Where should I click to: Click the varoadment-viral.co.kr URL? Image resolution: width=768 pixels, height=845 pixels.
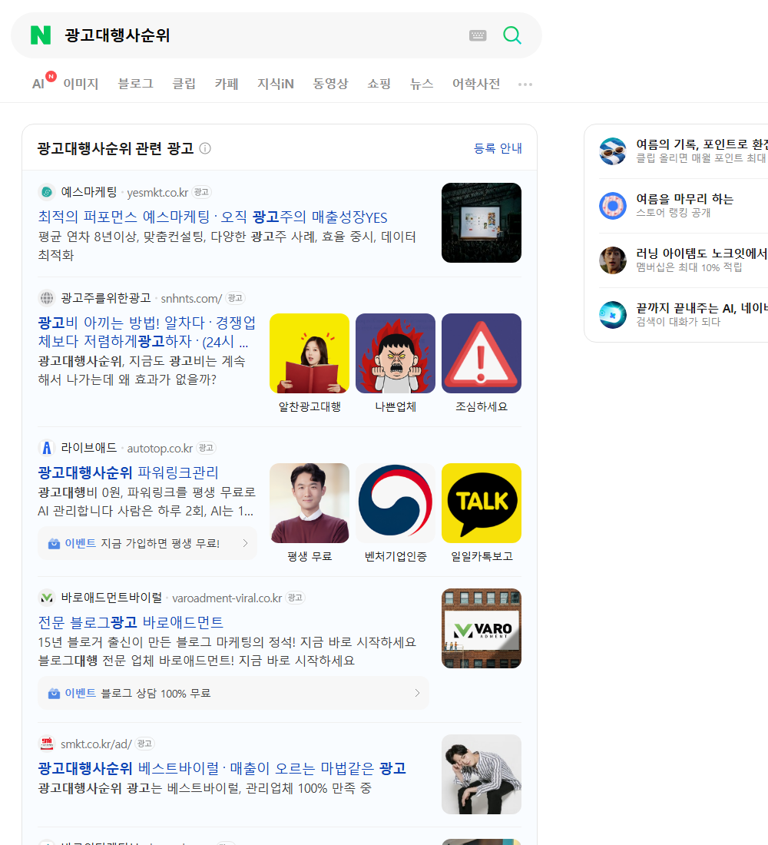pyautogui.click(x=227, y=598)
